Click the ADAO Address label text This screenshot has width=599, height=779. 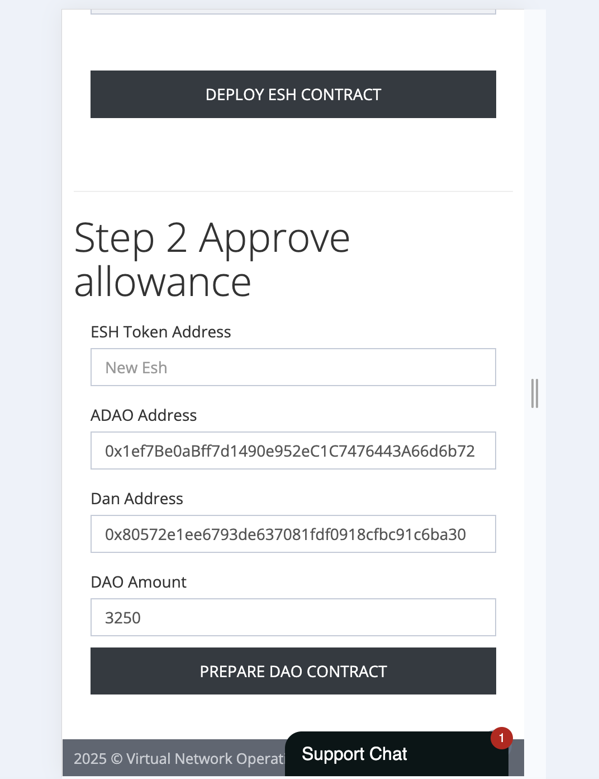tap(144, 415)
